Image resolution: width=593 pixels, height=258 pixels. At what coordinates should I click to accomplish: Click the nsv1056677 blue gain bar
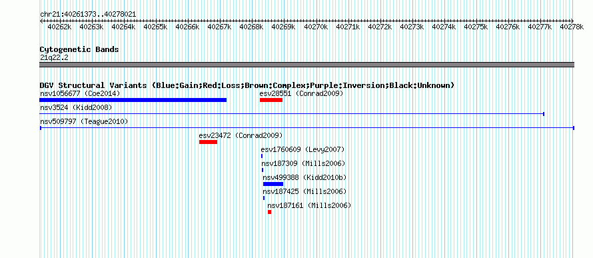click(x=133, y=100)
